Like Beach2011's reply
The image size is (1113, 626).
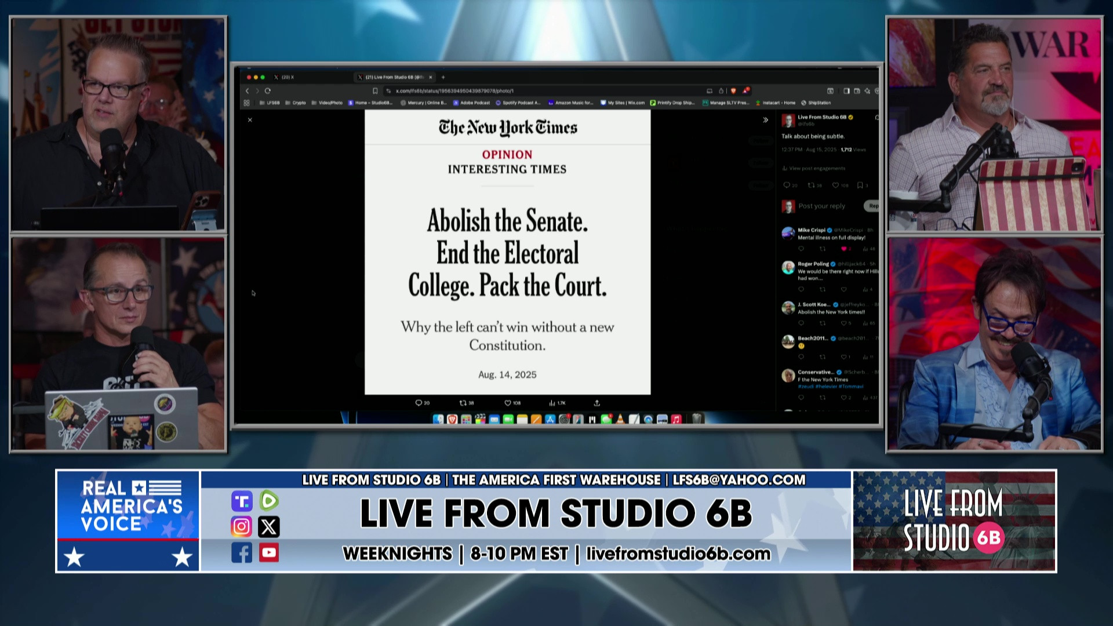pos(845,357)
